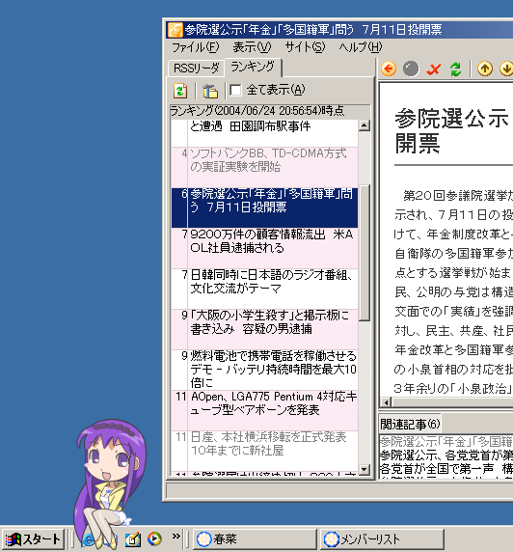Click the orange up arrow icon
513x552 pixels.
tap(485, 69)
